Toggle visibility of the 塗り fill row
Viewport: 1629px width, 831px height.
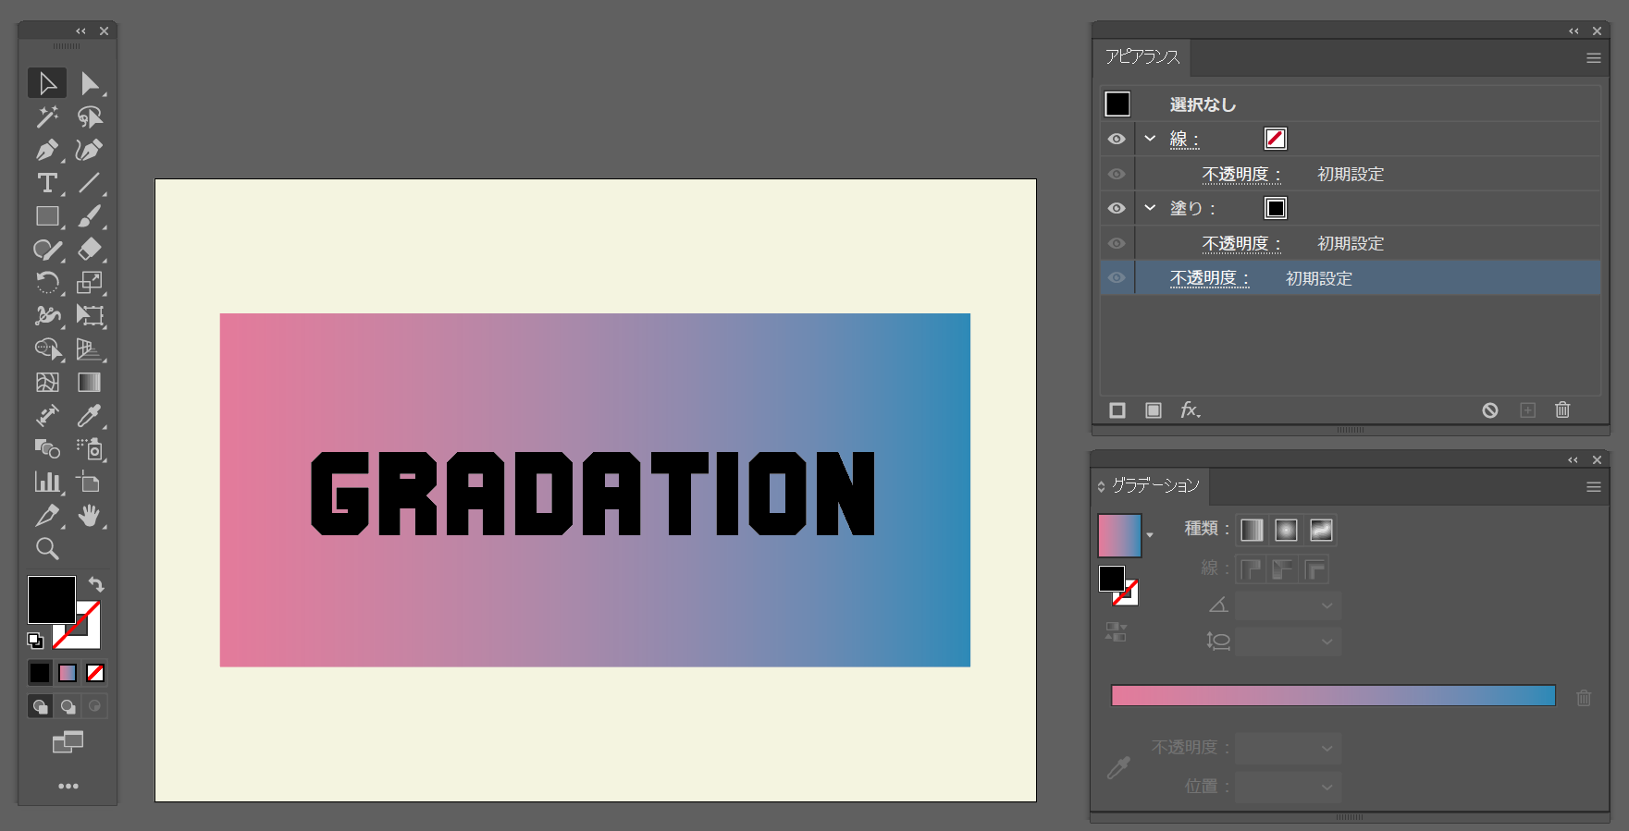coord(1117,208)
